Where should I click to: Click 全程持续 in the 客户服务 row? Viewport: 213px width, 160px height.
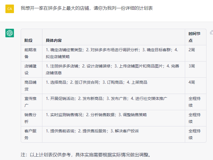[x=196, y=134]
